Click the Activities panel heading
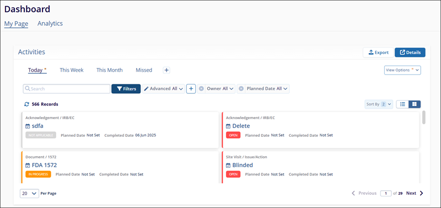 pyautogui.click(x=31, y=52)
